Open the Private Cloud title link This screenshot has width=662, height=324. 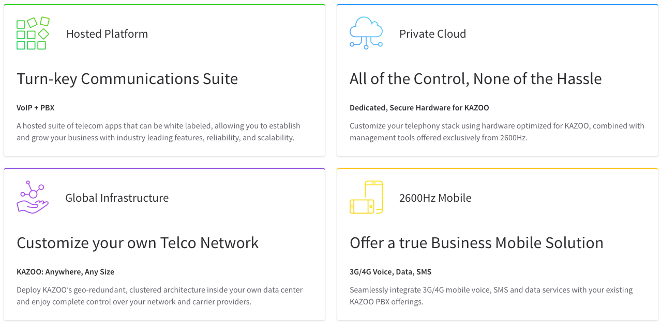(x=432, y=34)
